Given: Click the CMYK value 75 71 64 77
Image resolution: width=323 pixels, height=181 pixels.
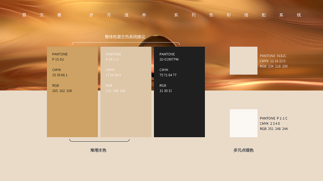Looking at the screenshot, I should coord(168,75).
